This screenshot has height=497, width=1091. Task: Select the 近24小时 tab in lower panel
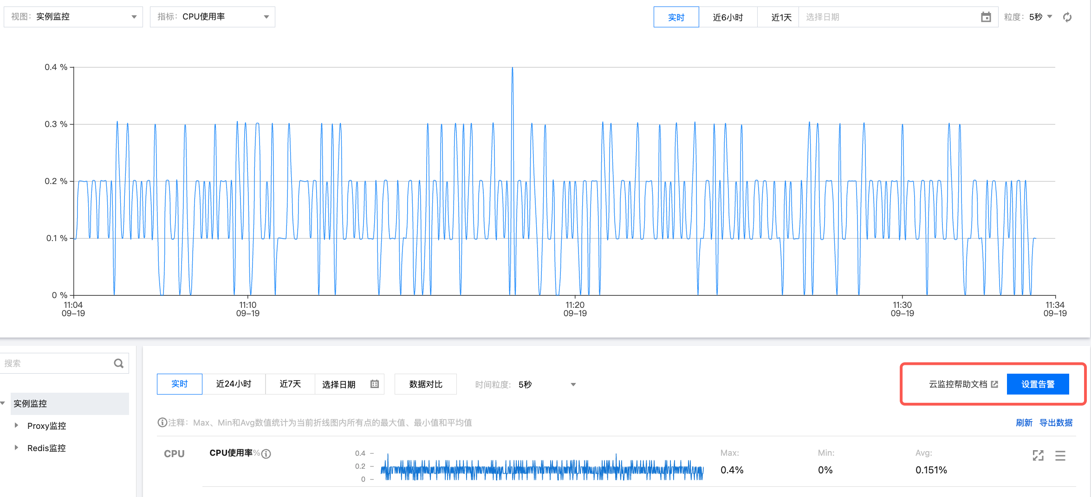coord(234,384)
